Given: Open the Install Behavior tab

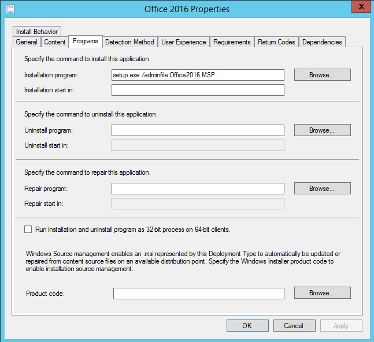Looking at the screenshot, I should 37,32.
